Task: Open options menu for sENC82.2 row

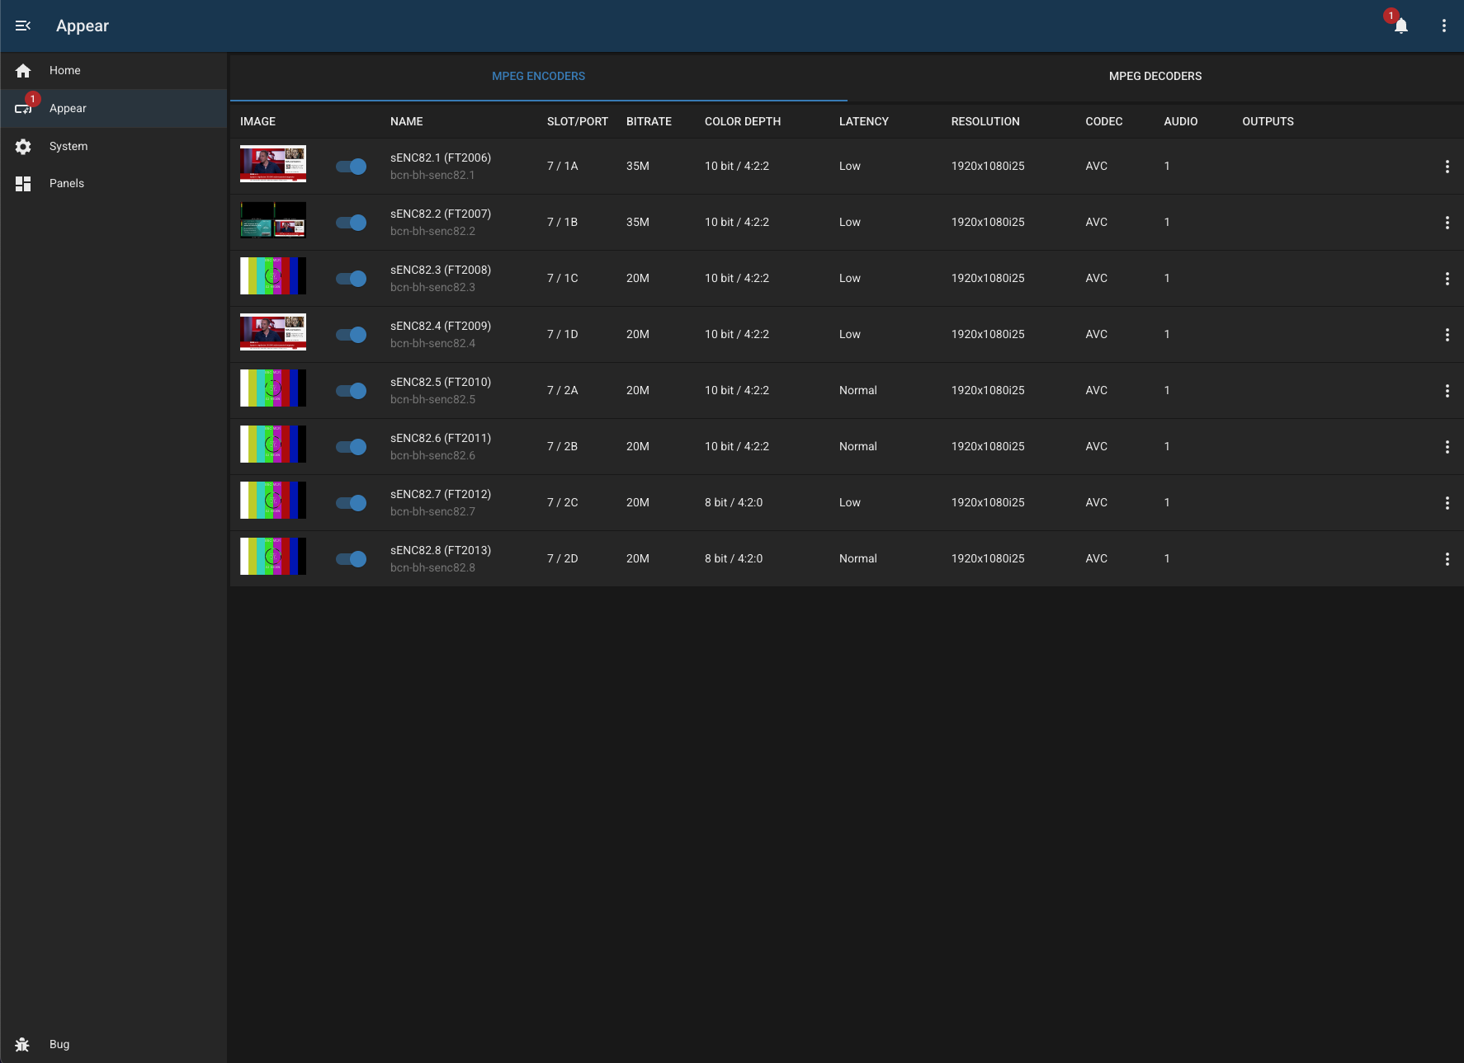Action: point(1448,222)
